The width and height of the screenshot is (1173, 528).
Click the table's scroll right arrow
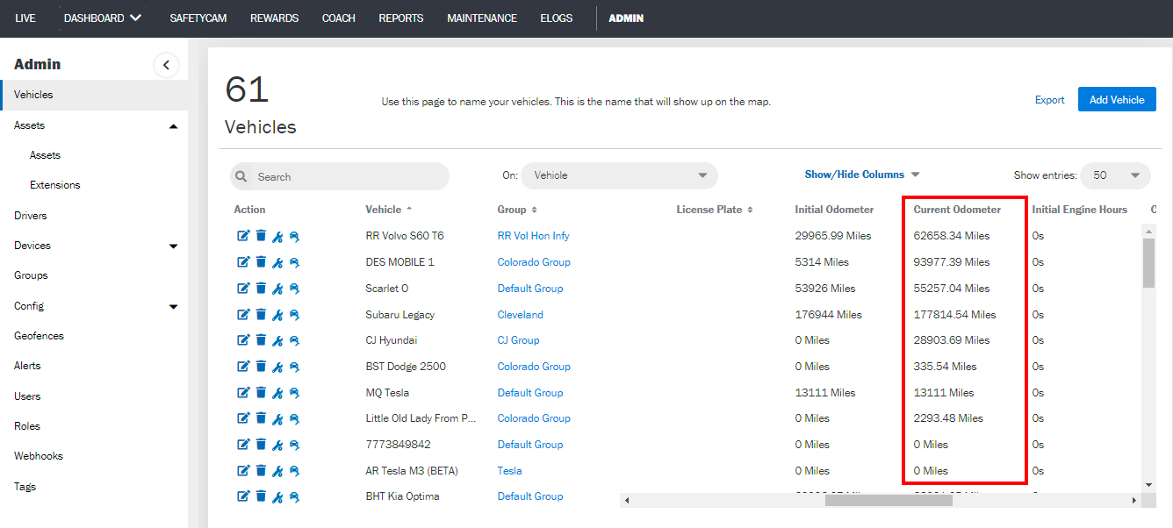(1134, 501)
